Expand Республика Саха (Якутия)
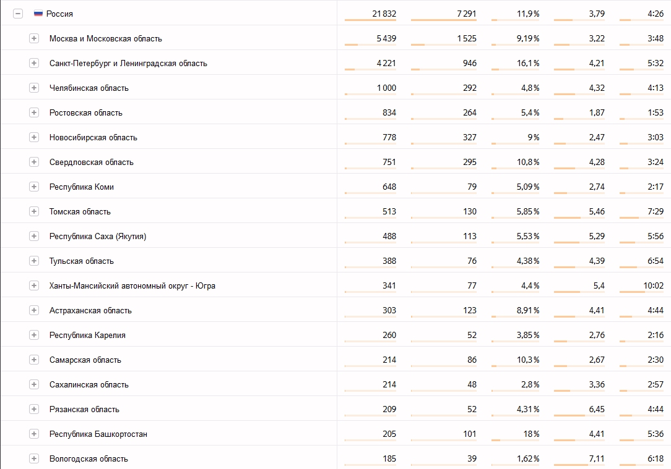This screenshot has width=671, height=469. coord(34,236)
